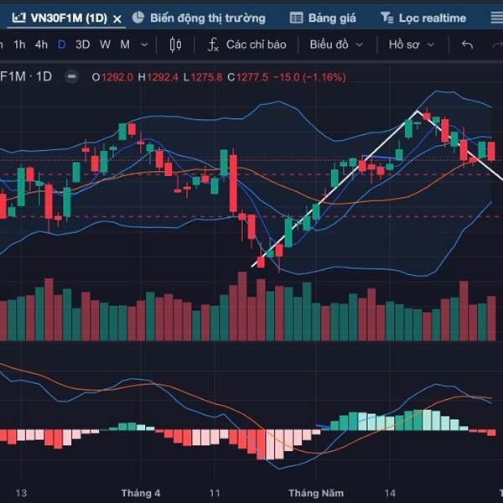Click the high value H1292.4
The height and width of the screenshot is (503, 503).
coord(158,77)
